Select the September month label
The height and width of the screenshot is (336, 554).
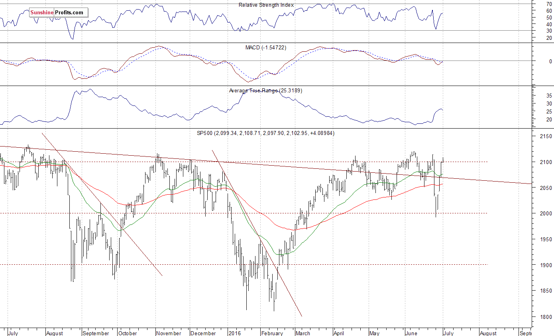tap(96, 333)
